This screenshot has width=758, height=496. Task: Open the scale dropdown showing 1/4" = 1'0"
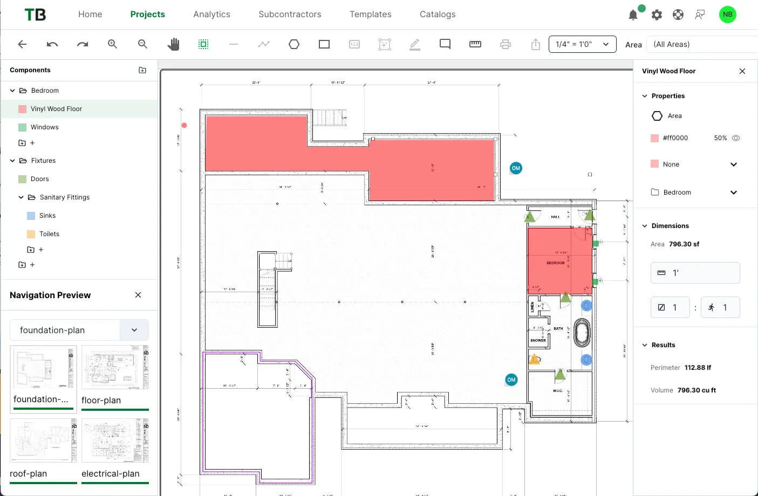tap(582, 44)
